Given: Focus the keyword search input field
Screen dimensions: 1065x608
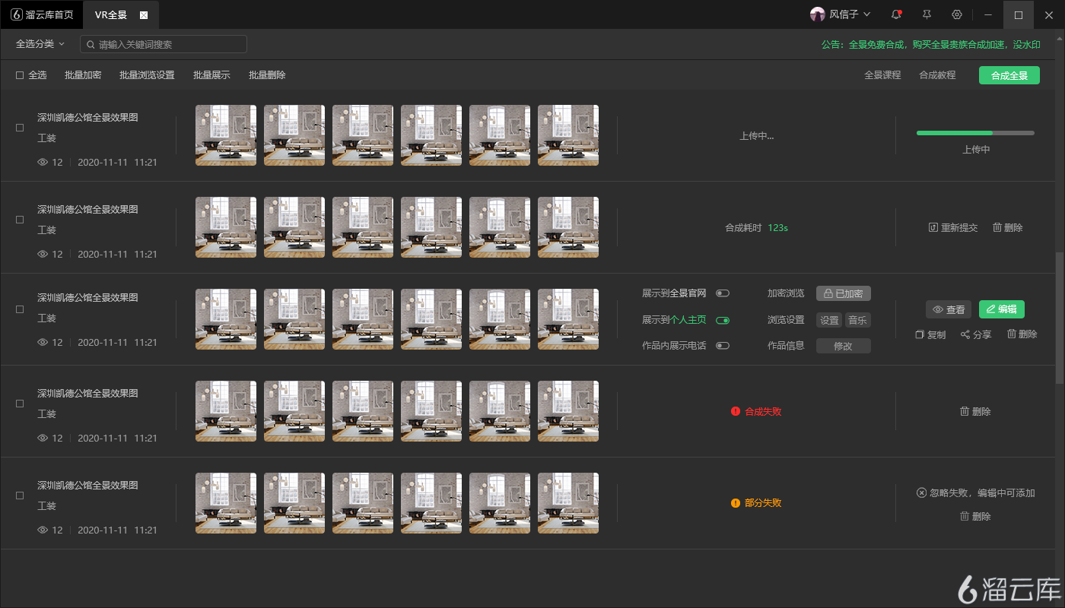Looking at the screenshot, I should pyautogui.click(x=164, y=44).
